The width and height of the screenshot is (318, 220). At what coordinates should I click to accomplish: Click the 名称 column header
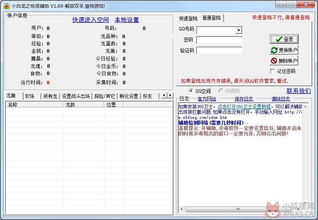[34, 105]
